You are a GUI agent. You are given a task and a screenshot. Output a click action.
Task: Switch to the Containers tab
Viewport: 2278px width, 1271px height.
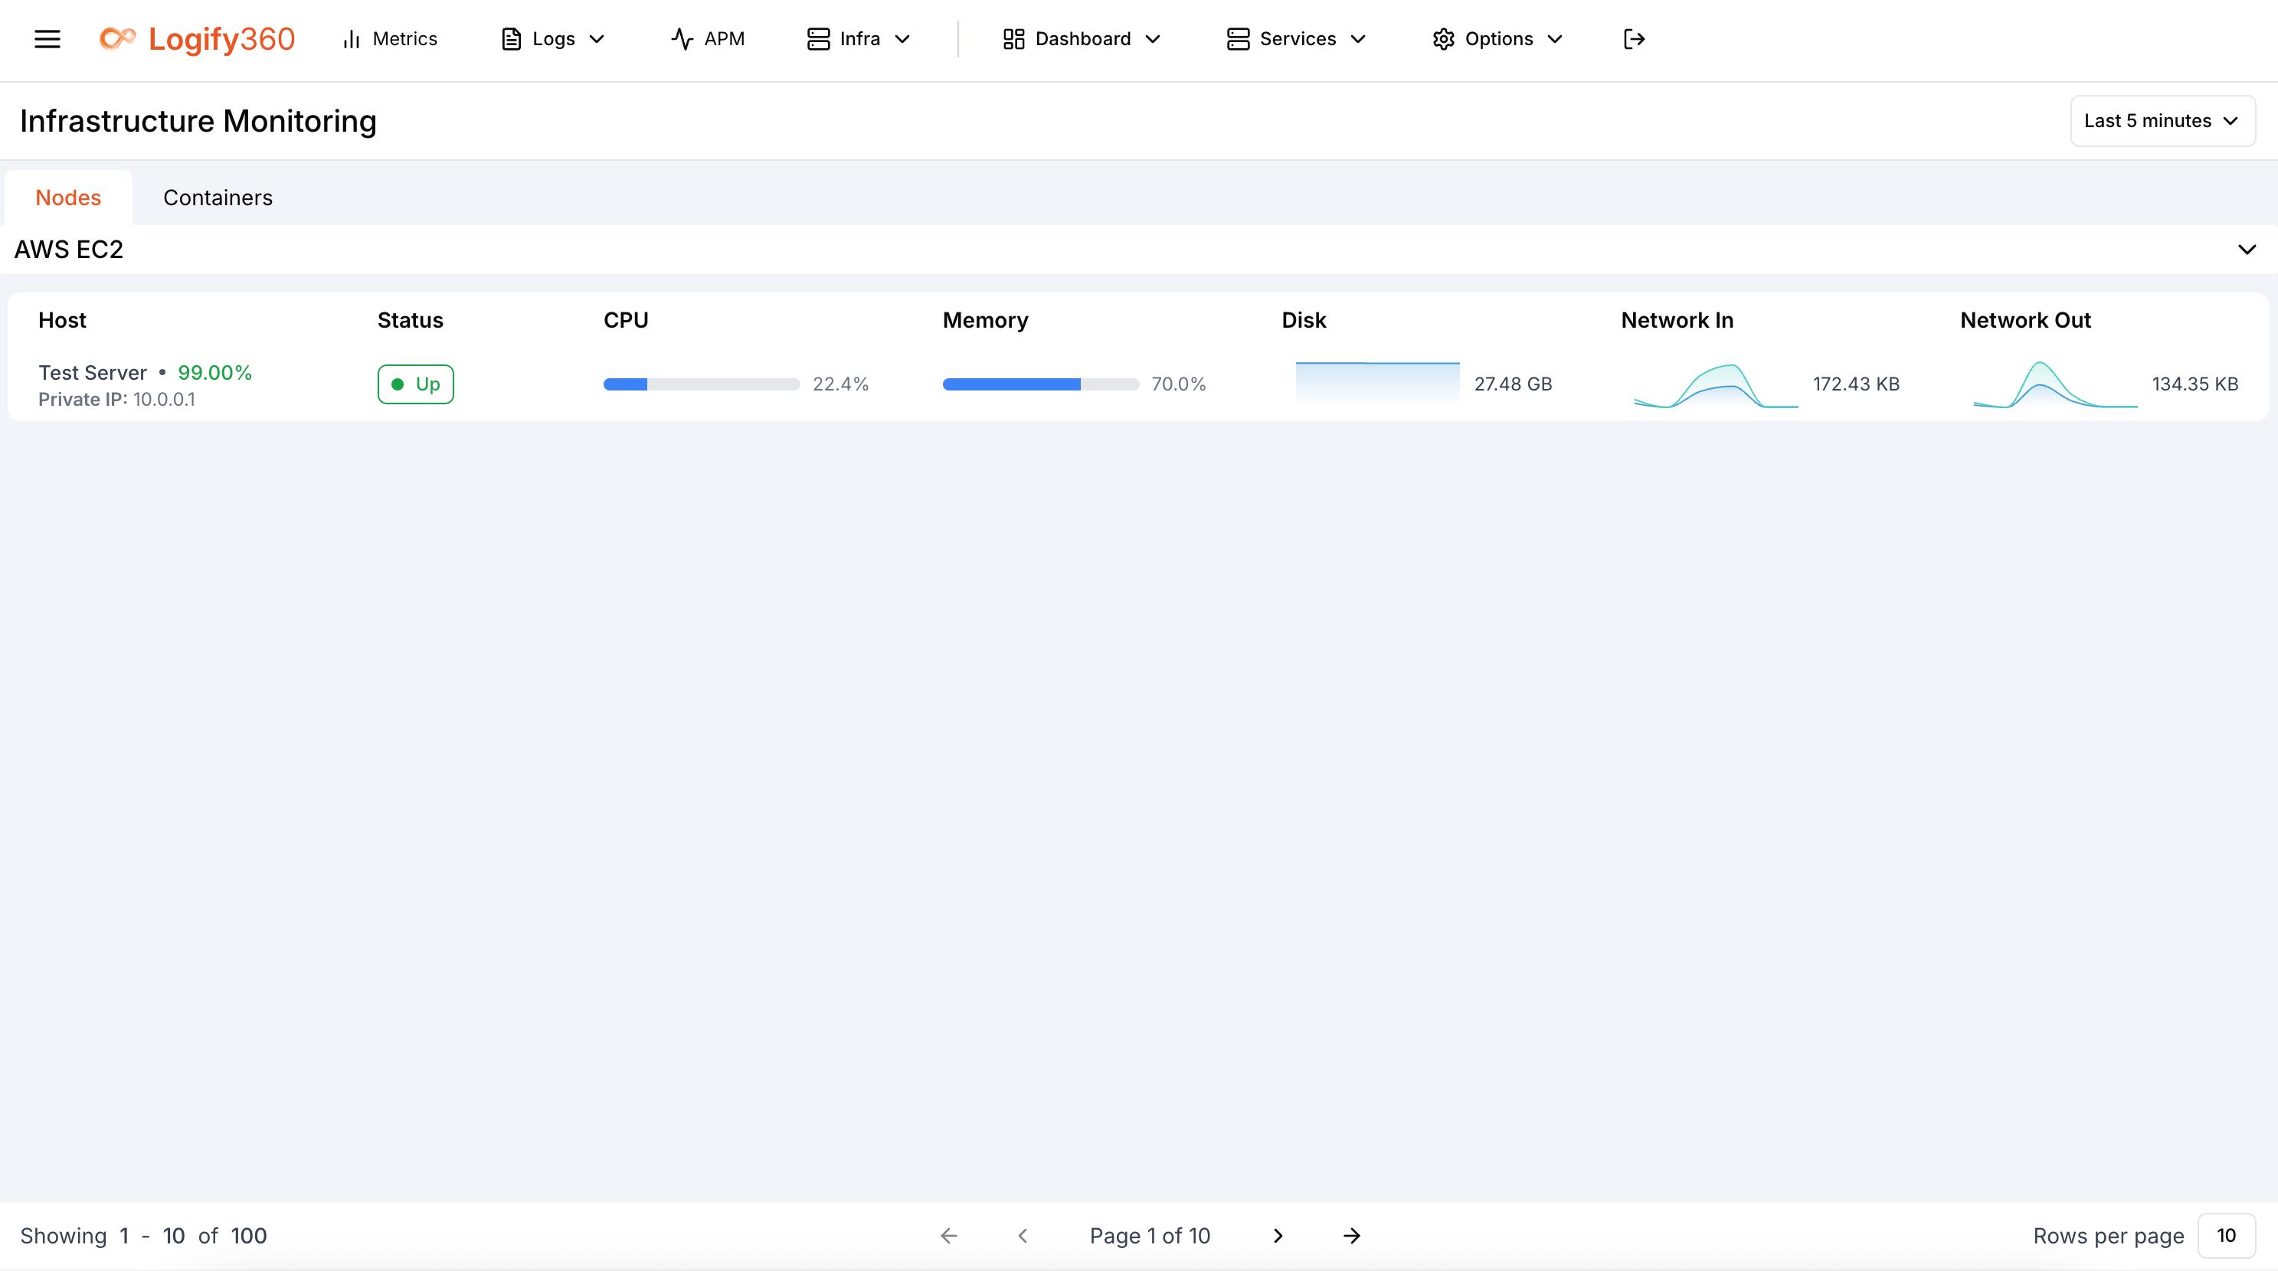pos(218,198)
